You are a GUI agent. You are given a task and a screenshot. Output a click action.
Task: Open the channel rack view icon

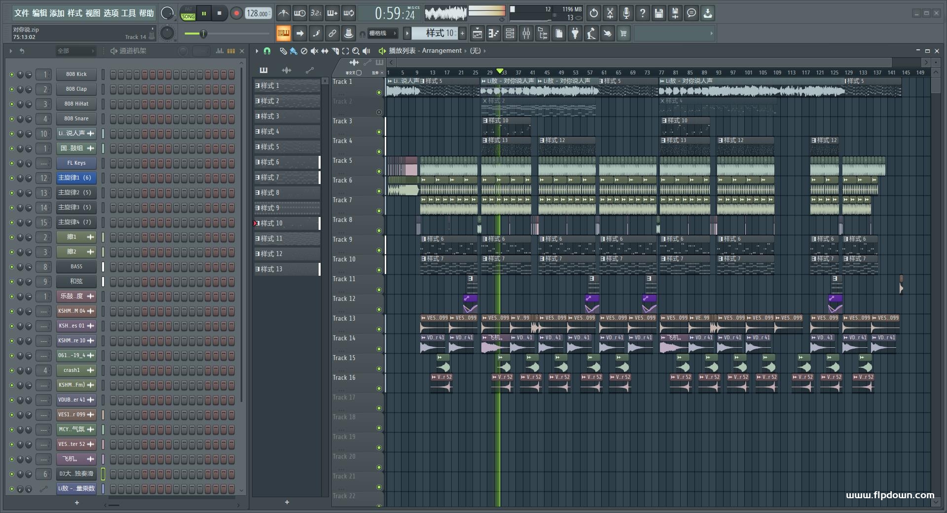coord(510,34)
